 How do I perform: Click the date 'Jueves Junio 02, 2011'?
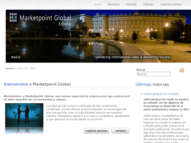(x=21, y=68)
